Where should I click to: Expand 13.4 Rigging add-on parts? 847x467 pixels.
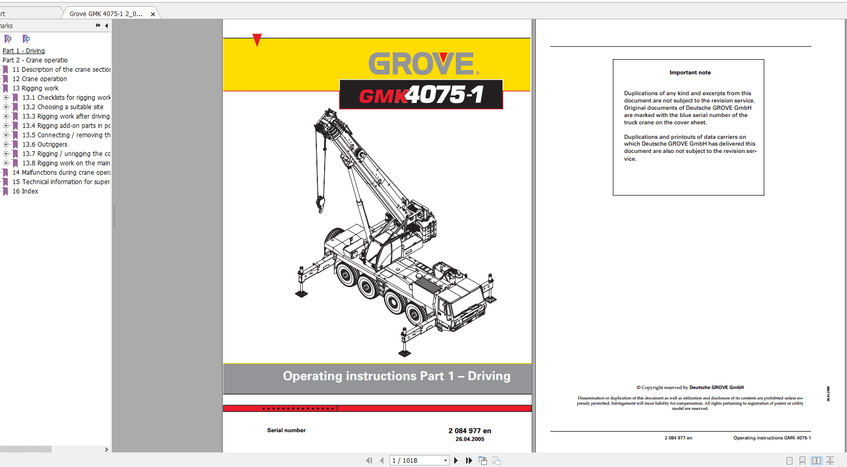(x=6, y=126)
